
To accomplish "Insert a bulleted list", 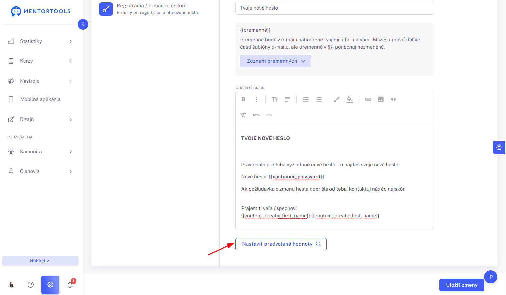I will click(x=306, y=99).
